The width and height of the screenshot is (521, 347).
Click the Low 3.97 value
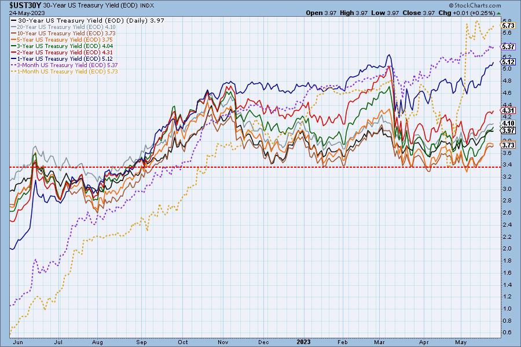[385, 13]
